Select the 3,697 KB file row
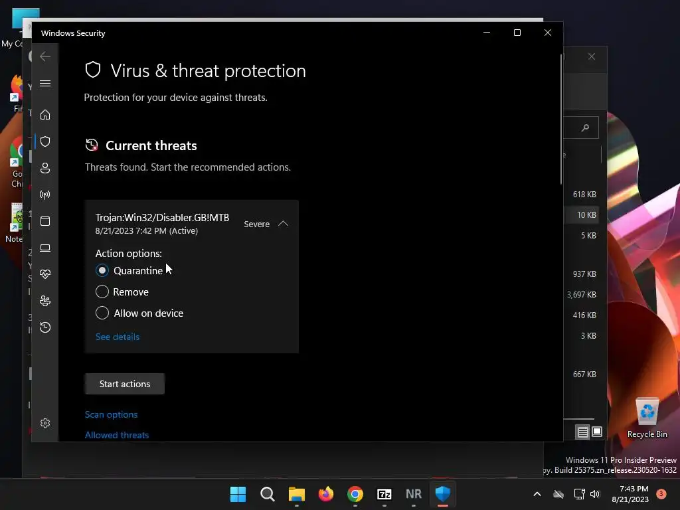 click(x=582, y=294)
